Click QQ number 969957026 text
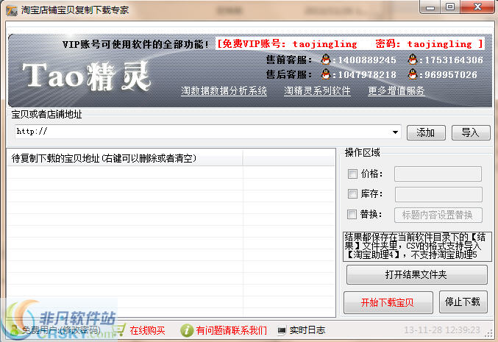 point(451,74)
